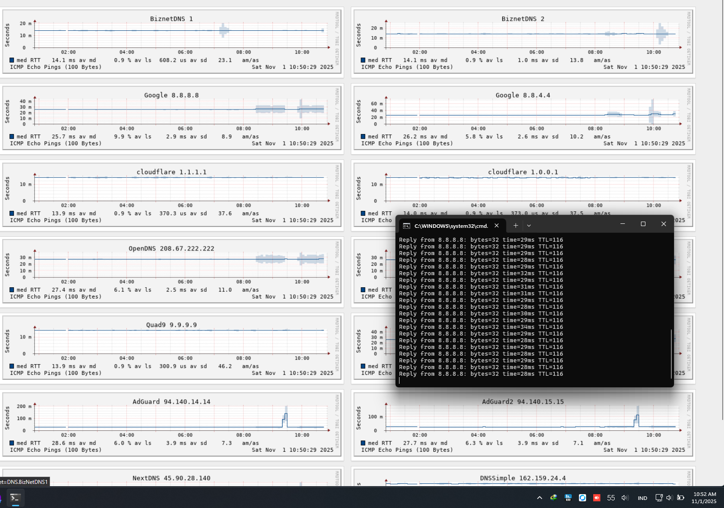
Task: Open the red AnyDesk tray icon
Action: pyautogui.click(x=597, y=498)
